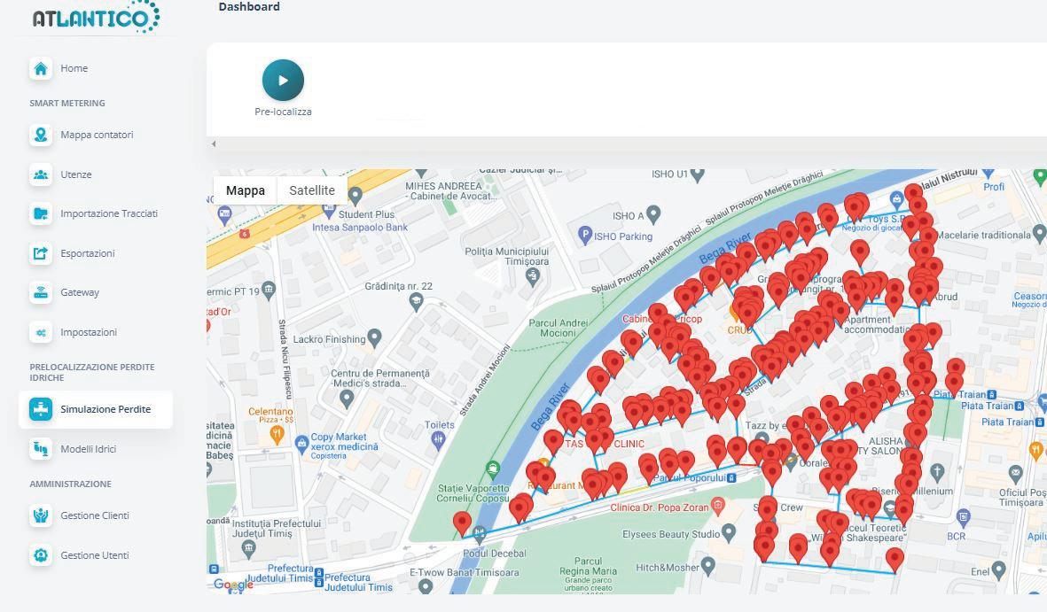
Task: Click the ISHO Parking map marker
Action: tap(585, 236)
